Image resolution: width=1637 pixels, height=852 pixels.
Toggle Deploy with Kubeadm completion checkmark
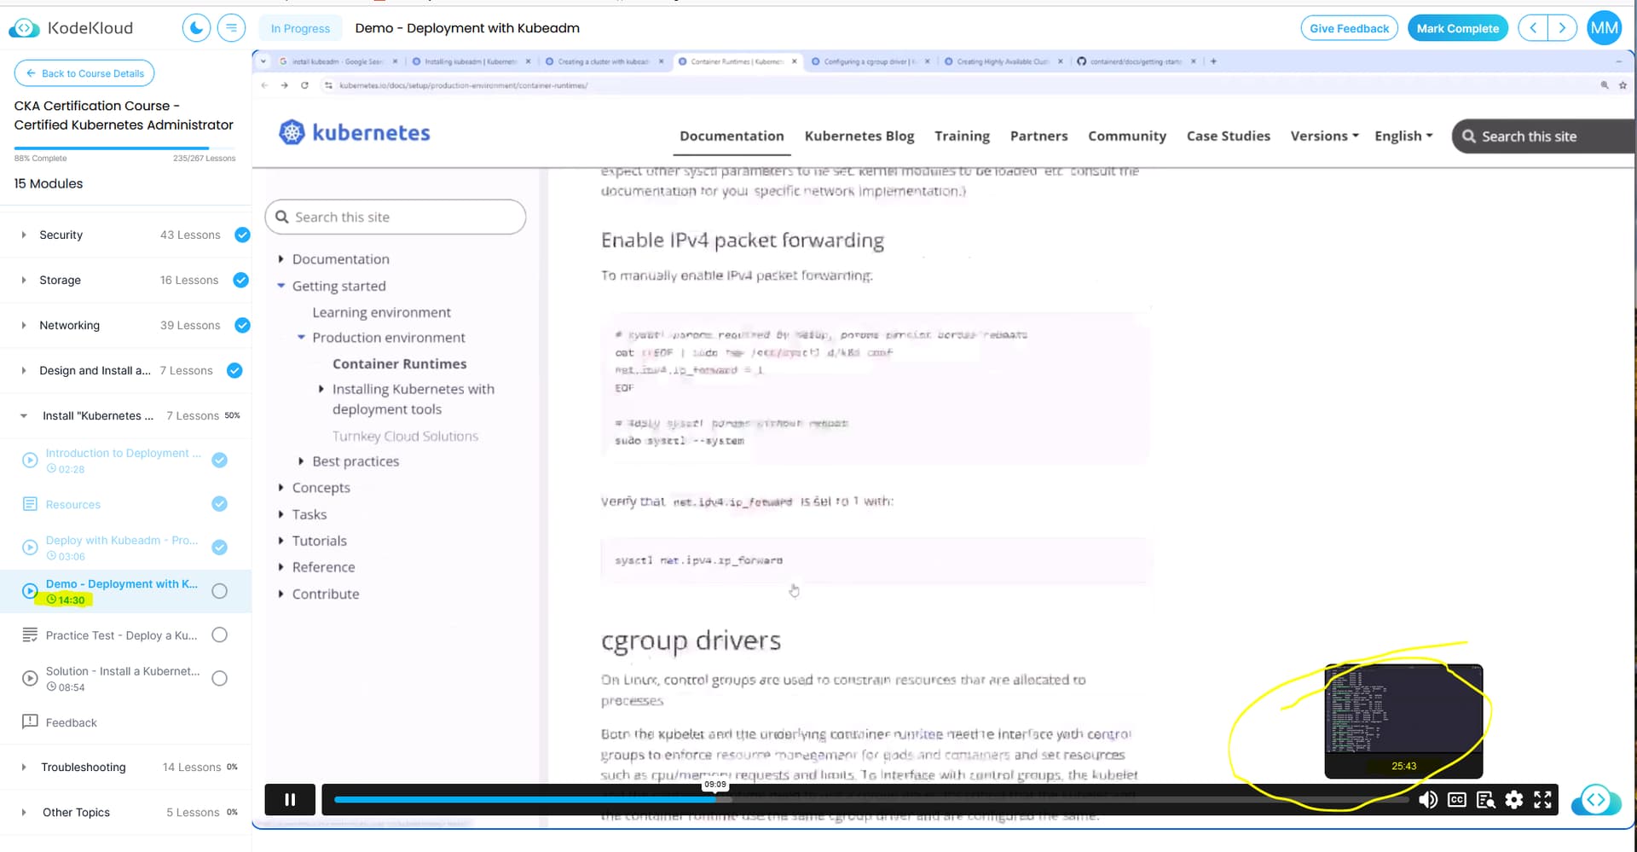tap(219, 548)
